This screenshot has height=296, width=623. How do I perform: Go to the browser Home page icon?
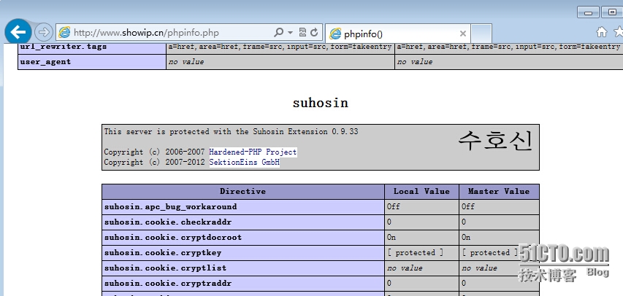coord(602,32)
